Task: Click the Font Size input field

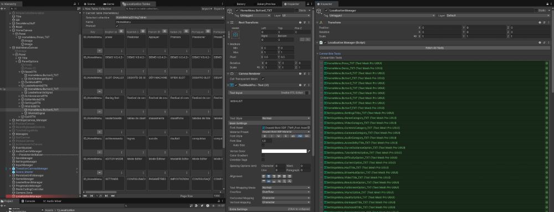Action: [x=267, y=141]
